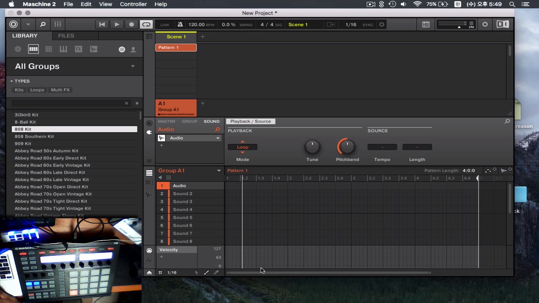
Task: Select 3l3ktr0 Kit in list
Action: (75, 114)
